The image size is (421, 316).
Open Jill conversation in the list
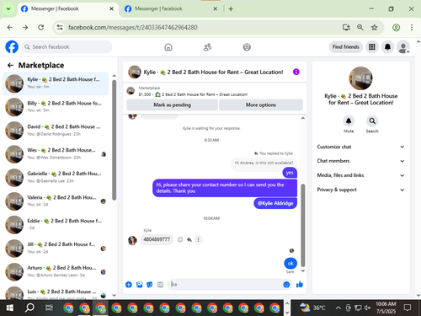tap(56, 249)
